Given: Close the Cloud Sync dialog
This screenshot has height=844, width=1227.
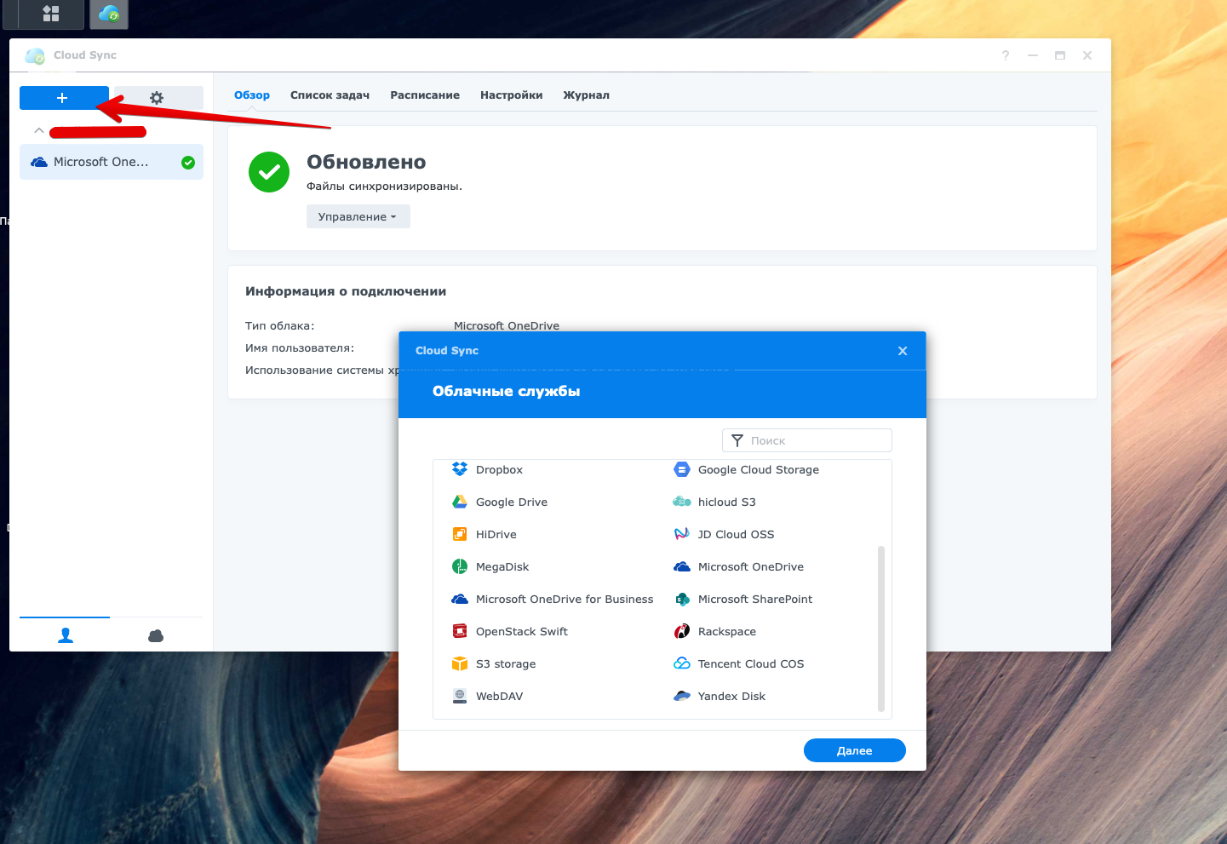Looking at the screenshot, I should tap(903, 351).
